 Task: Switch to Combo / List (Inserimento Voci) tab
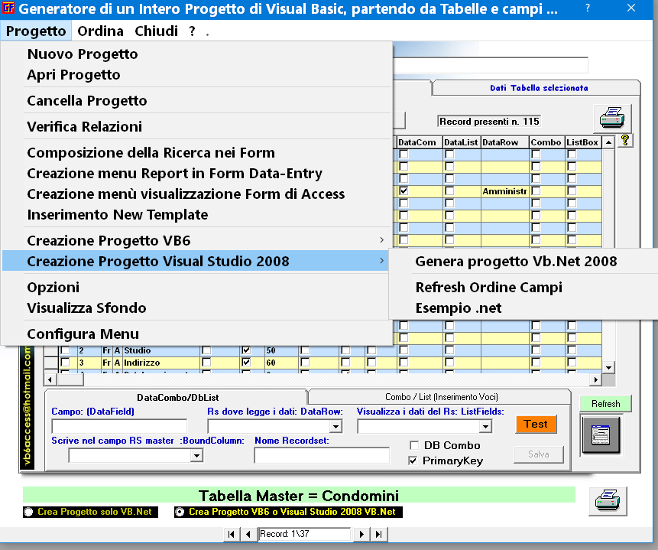(x=441, y=397)
